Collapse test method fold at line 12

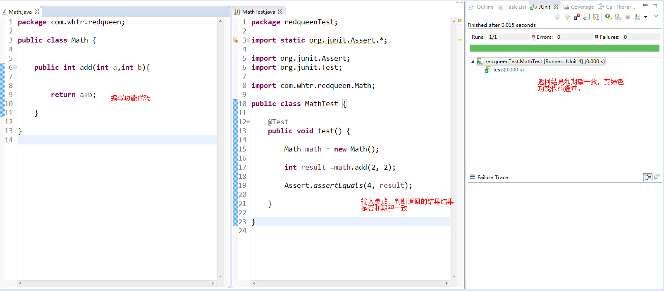(248, 122)
